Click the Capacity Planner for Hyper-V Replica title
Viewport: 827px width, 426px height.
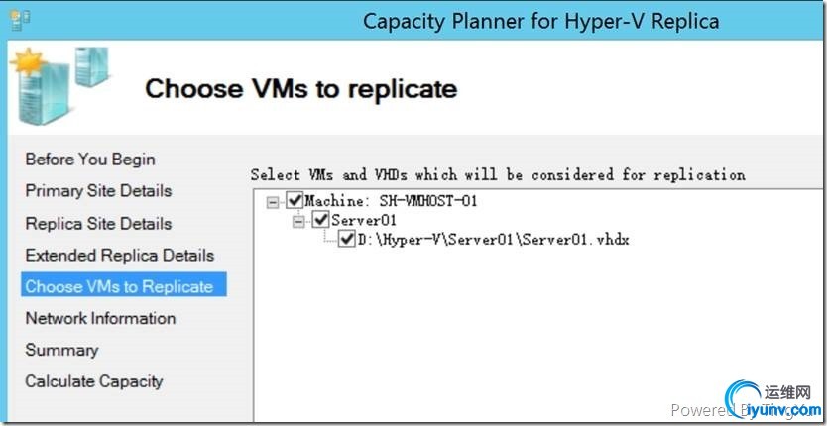click(540, 21)
